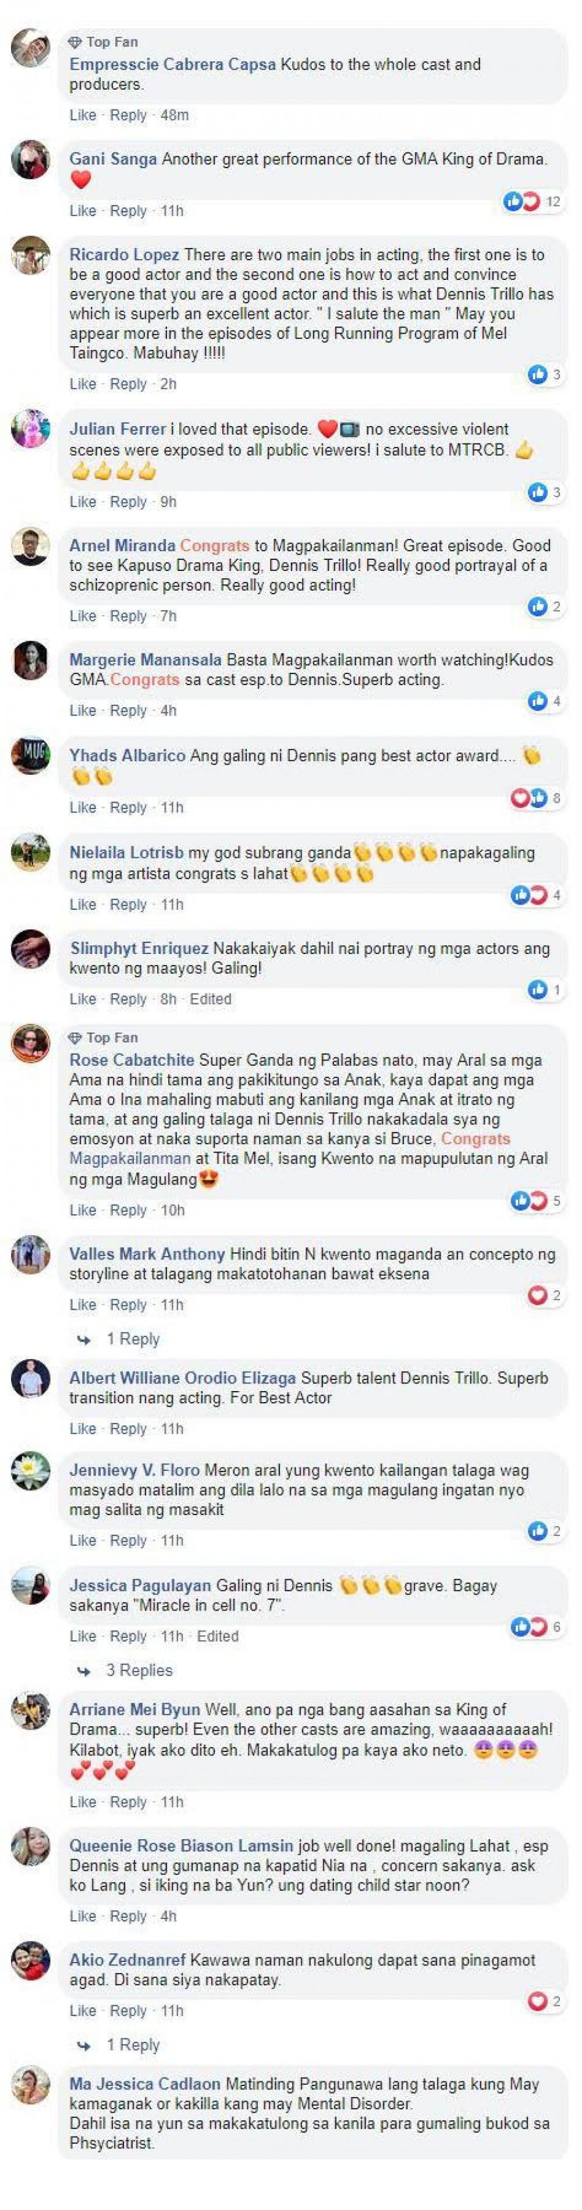This screenshot has height=2210, width=582.
Task: Open Empresscie Cabrera Capsa's profile picture
Action: point(30,47)
